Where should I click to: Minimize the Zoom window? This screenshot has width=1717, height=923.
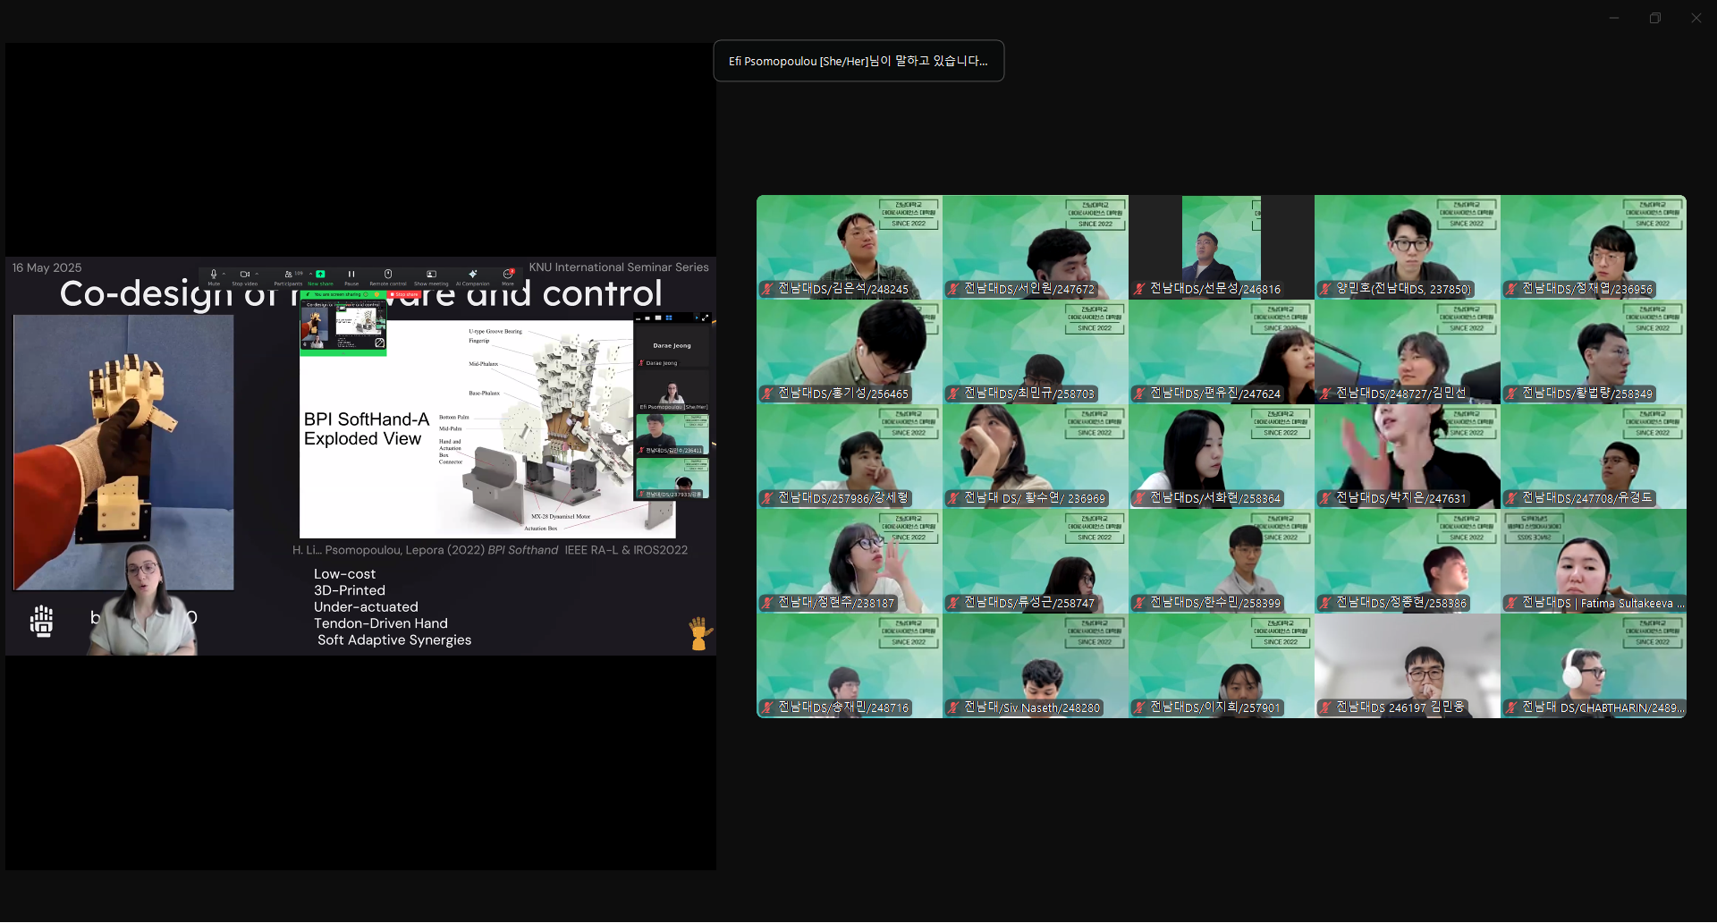1614,18
